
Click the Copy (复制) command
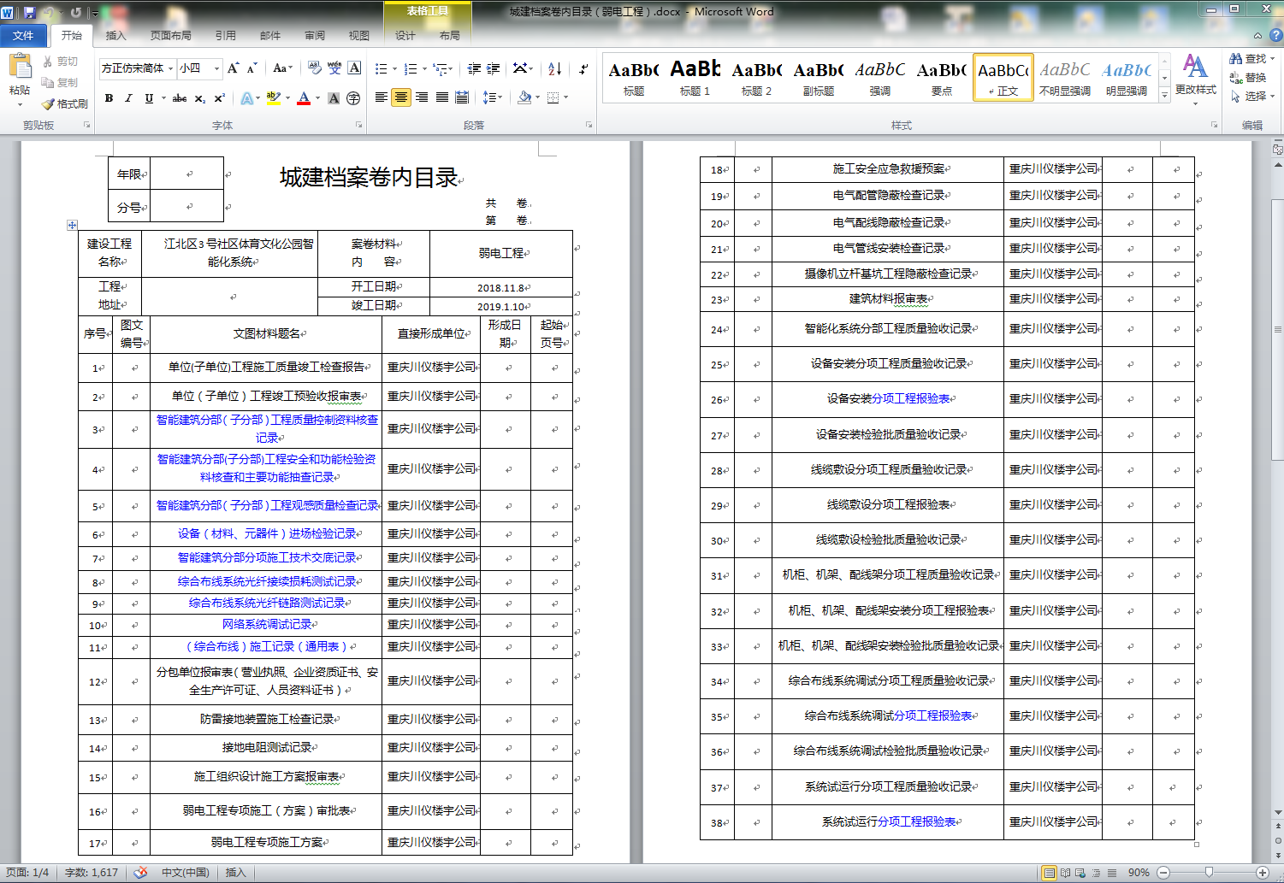[60, 83]
